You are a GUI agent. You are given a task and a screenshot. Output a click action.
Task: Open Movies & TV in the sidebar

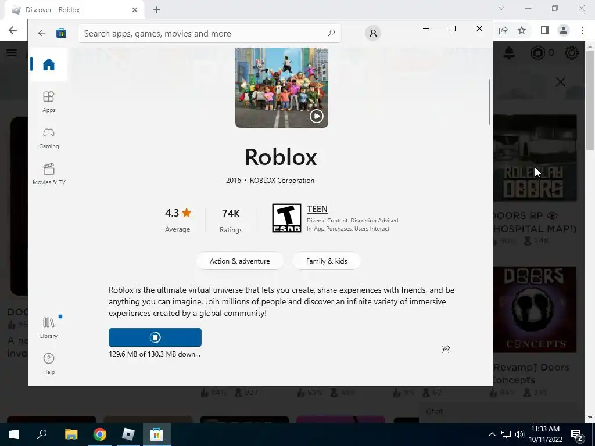(49, 174)
